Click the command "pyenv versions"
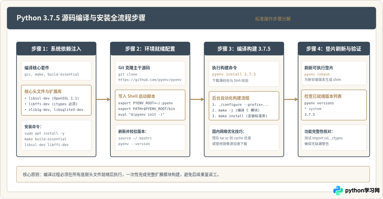Screen dimensions: 383x199 coord(319,103)
